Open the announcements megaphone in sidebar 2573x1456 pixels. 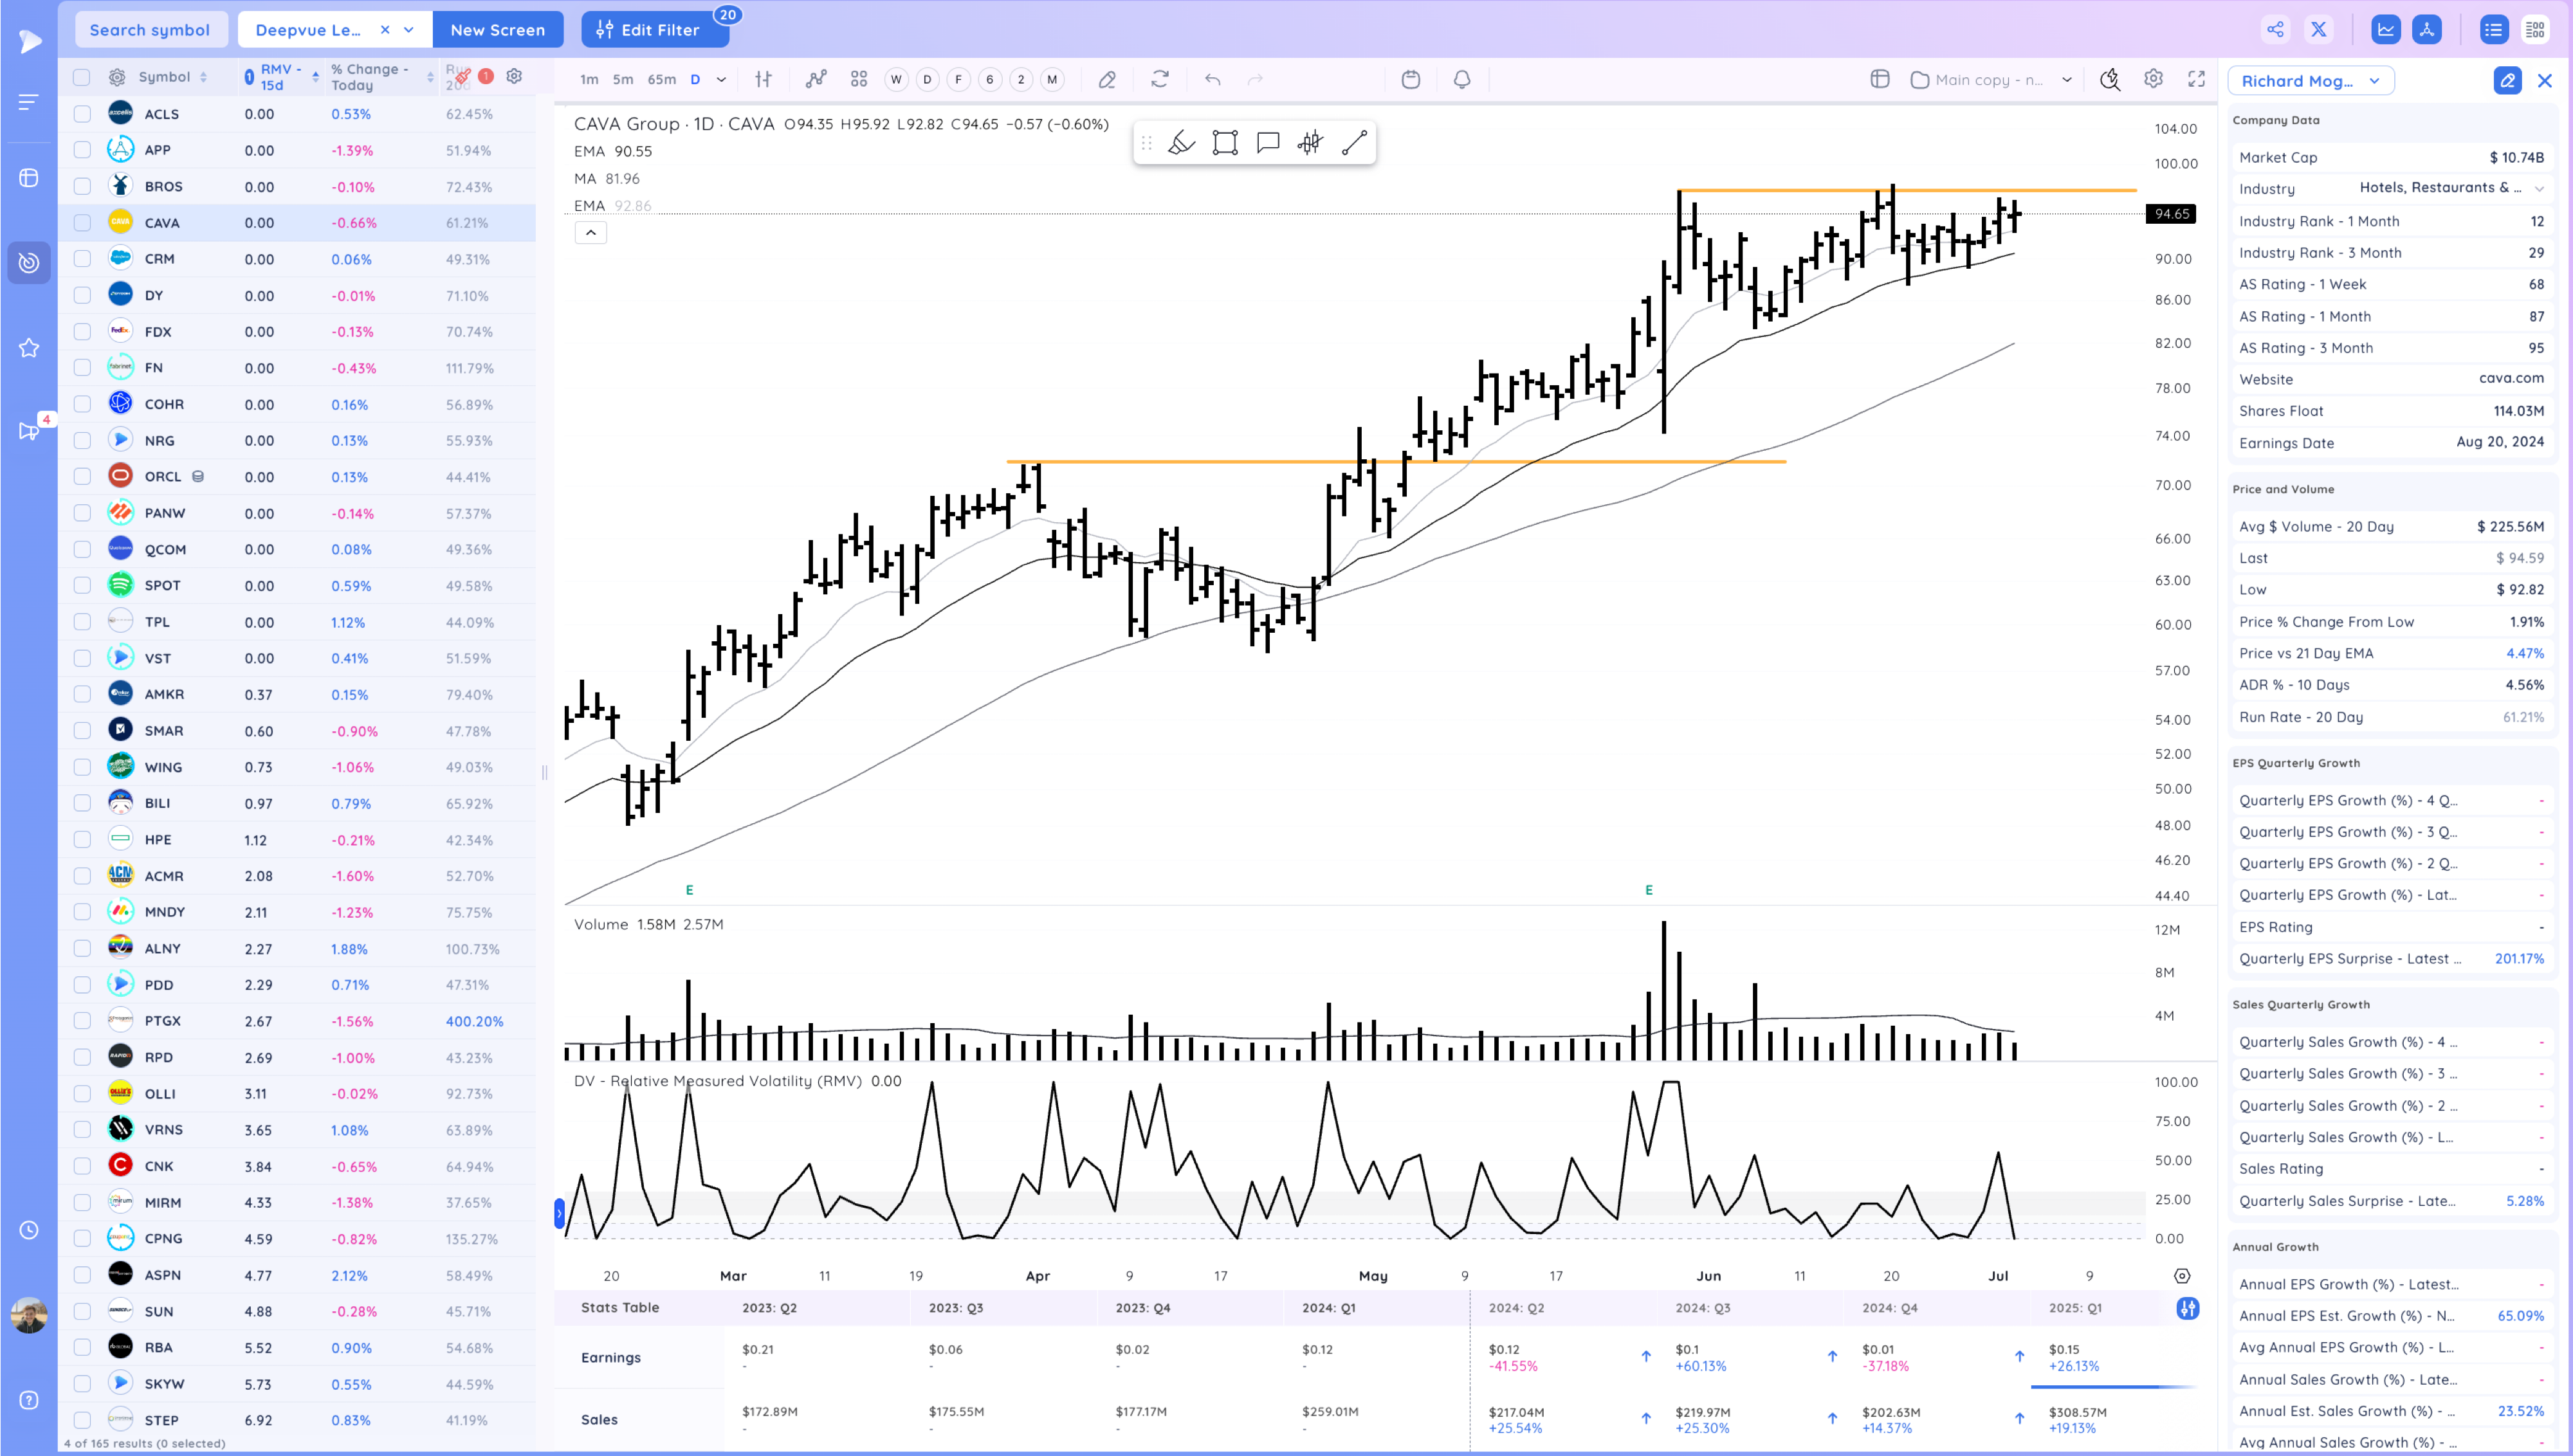(x=29, y=431)
